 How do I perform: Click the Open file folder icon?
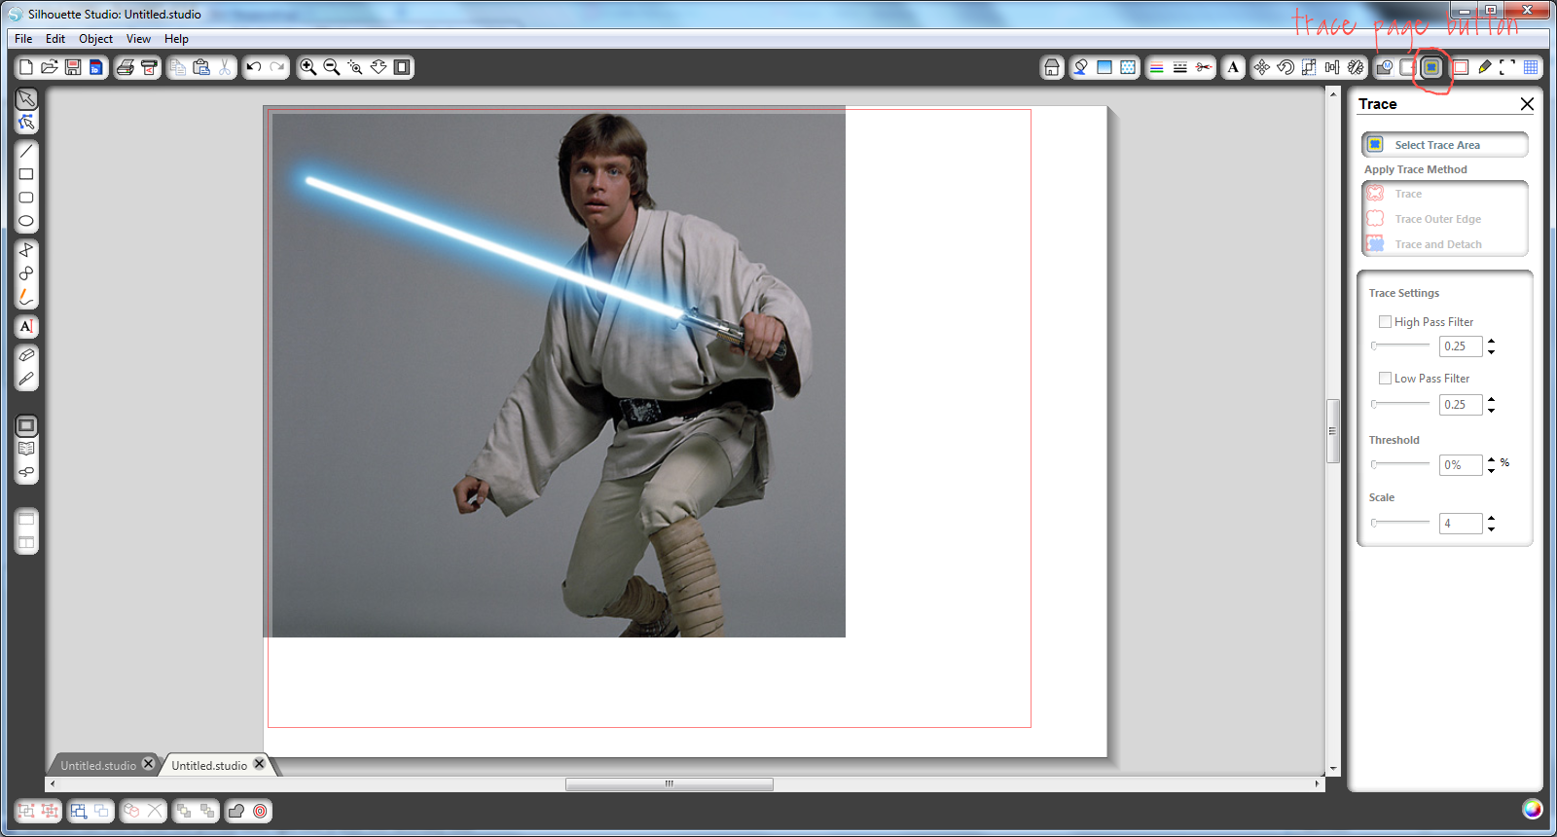pyautogui.click(x=50, y=67)
